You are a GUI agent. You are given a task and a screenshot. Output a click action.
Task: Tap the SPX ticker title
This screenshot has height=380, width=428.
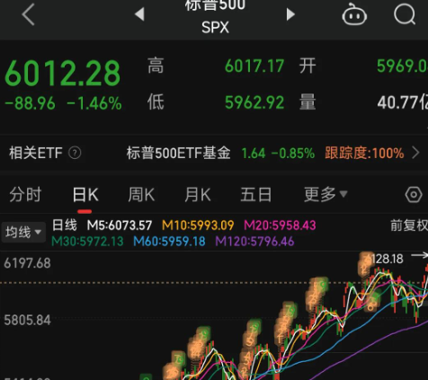[x=215, y=28]
